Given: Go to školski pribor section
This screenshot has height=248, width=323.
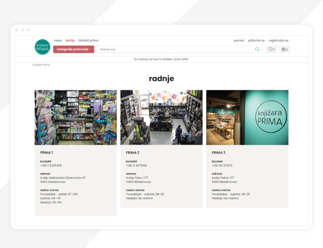Looking at the screenshot, I should coord(88,40).
